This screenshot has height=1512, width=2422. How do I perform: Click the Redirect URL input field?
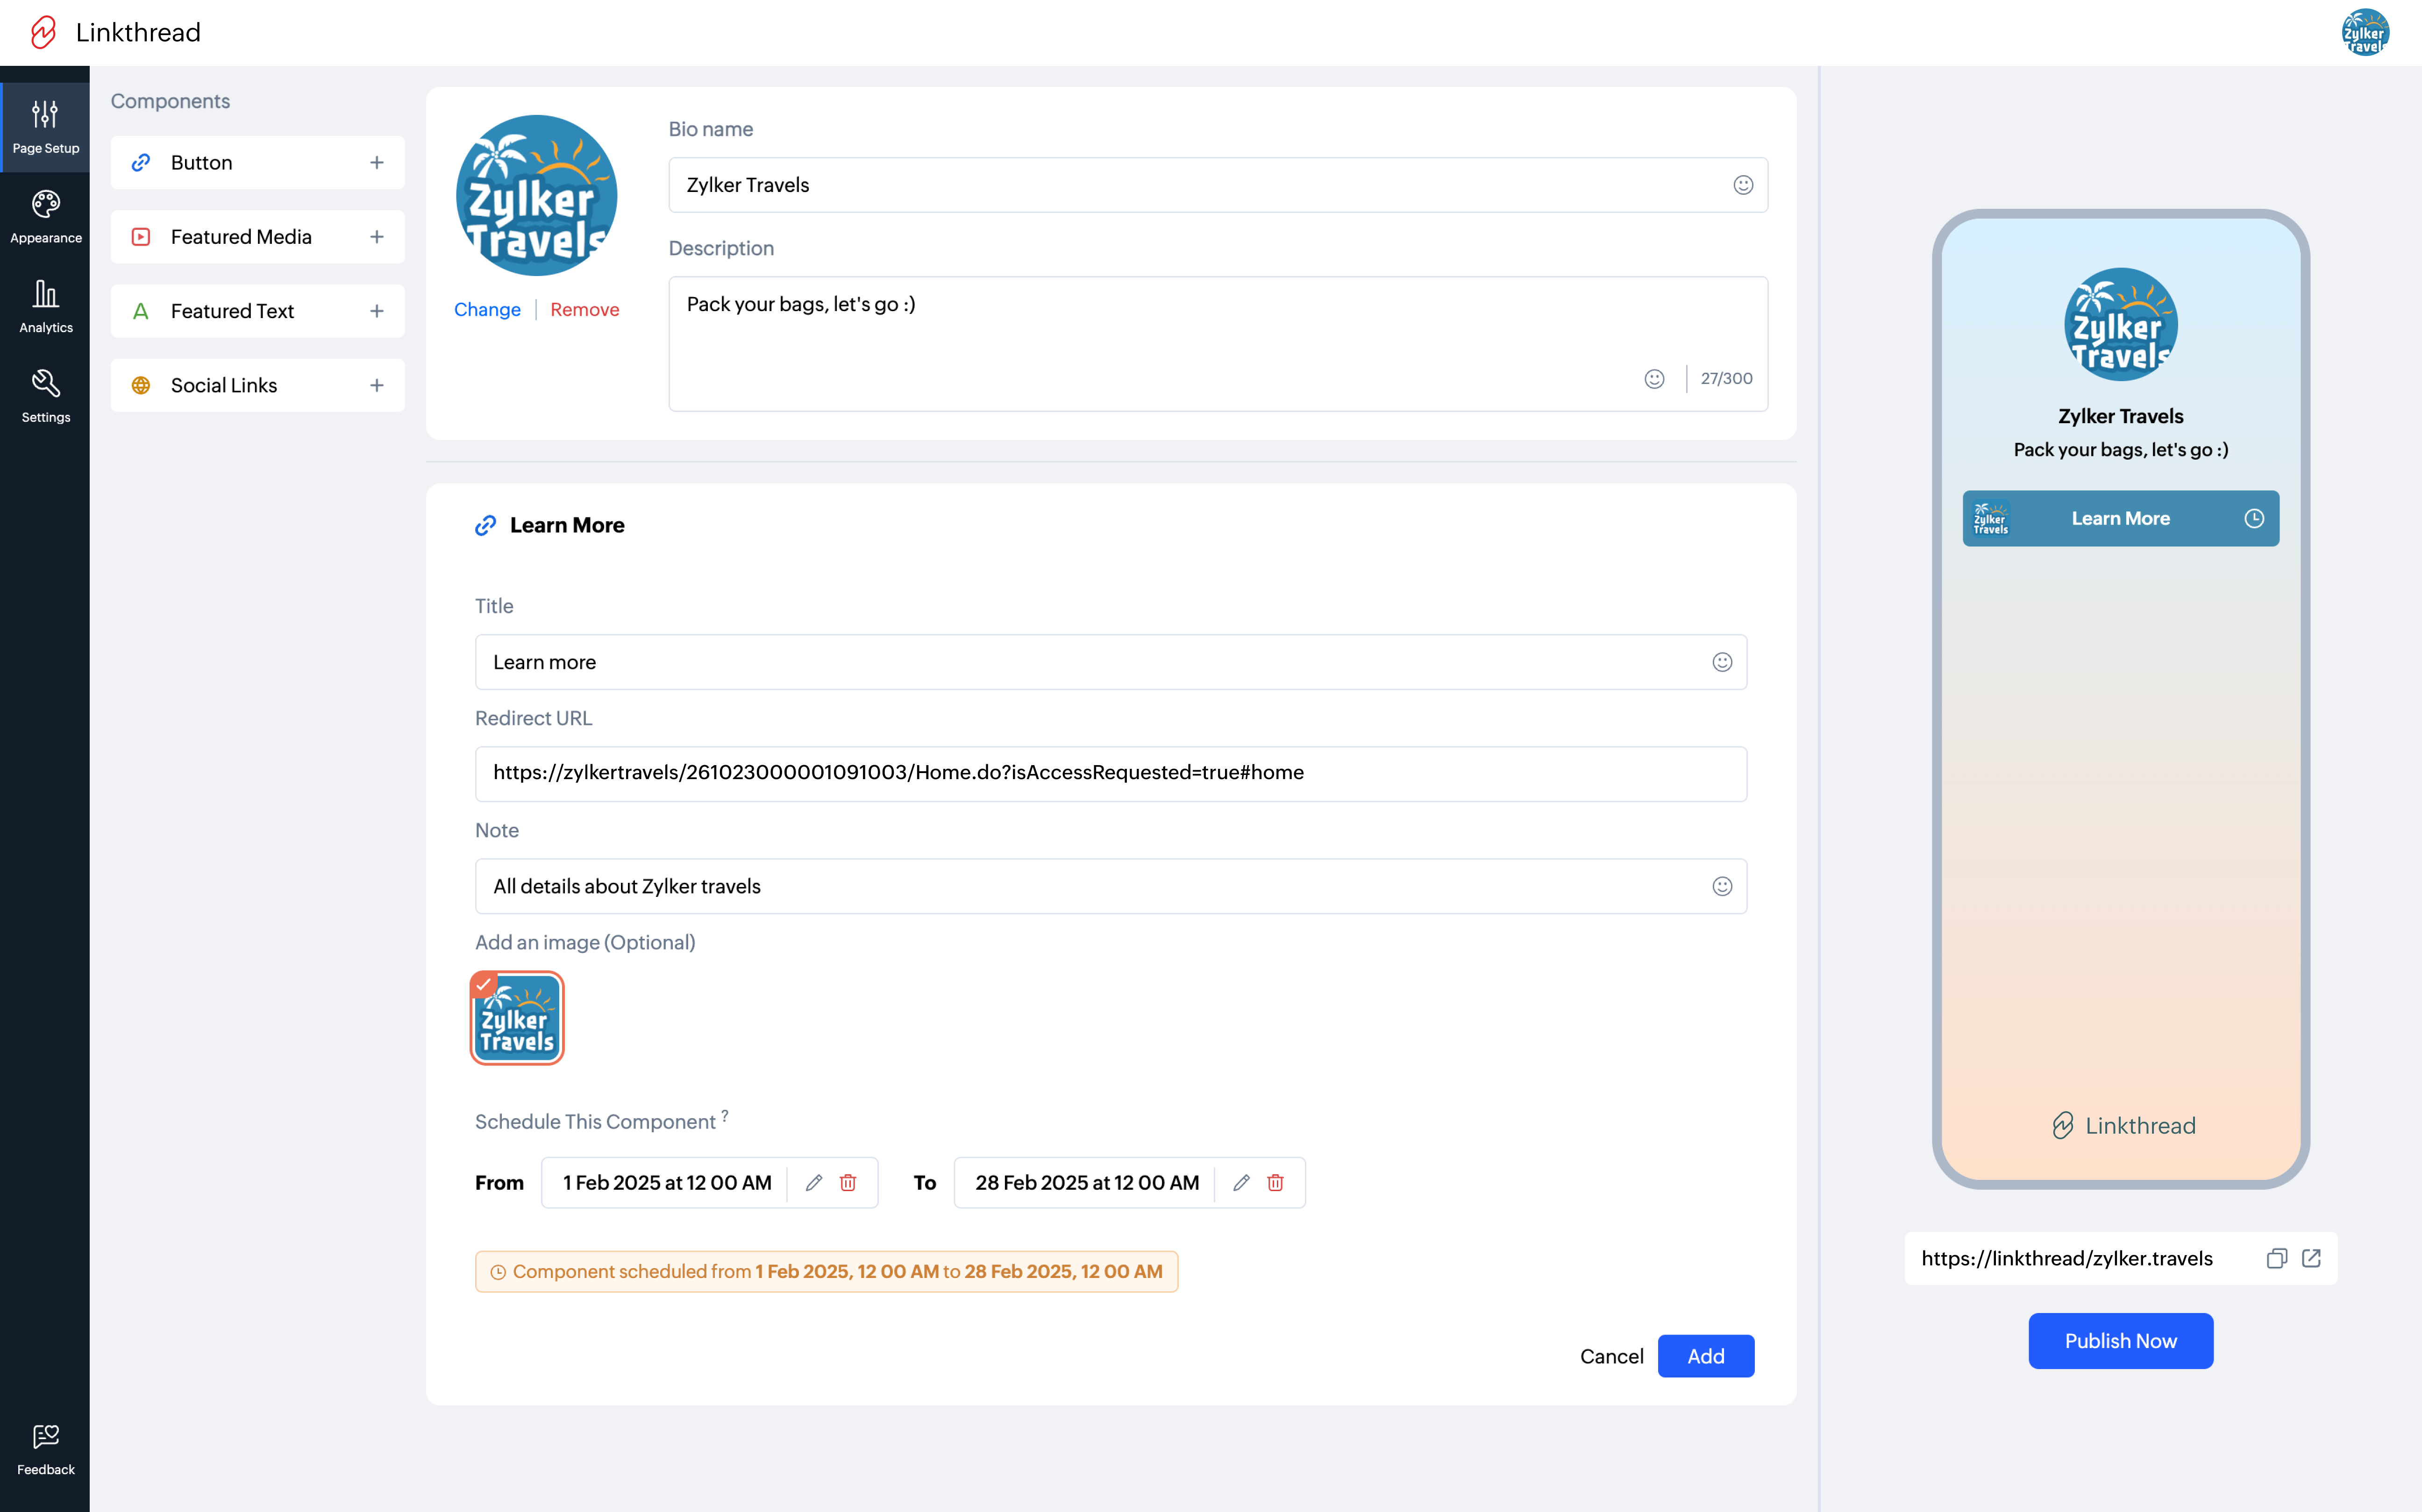[1110, 773]
